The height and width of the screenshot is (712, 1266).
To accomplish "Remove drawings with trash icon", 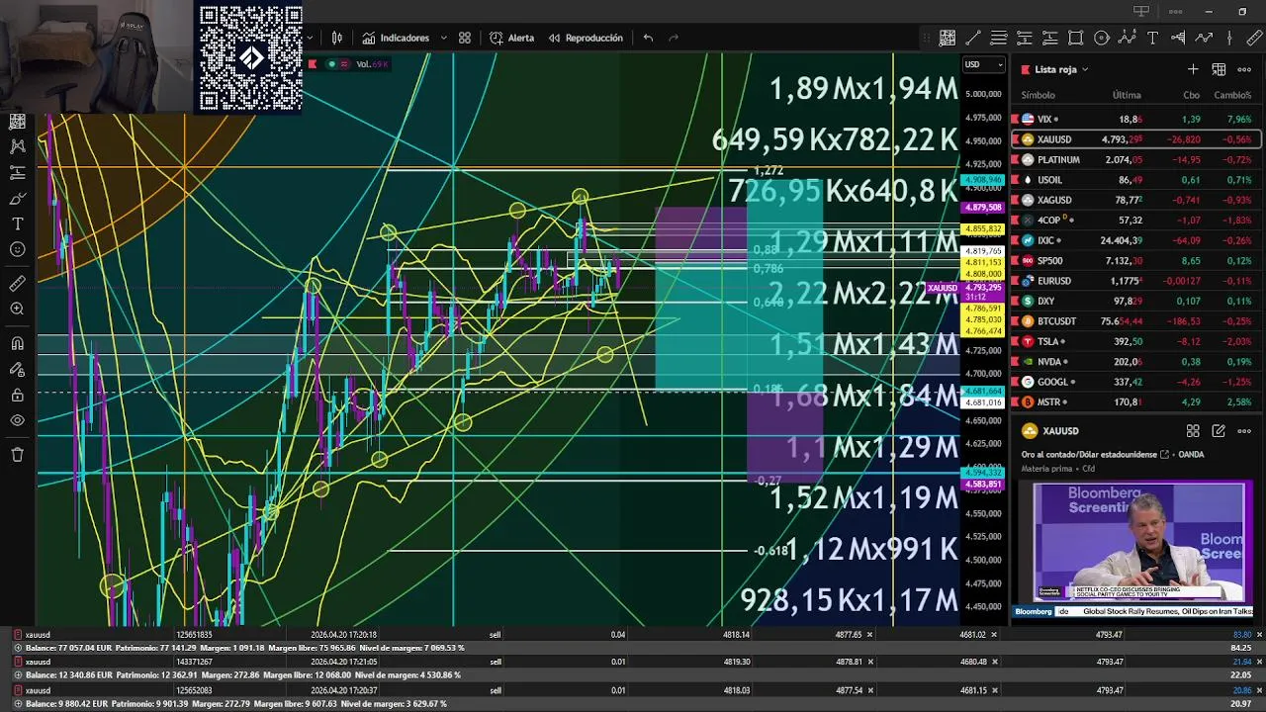I will 17,454.
